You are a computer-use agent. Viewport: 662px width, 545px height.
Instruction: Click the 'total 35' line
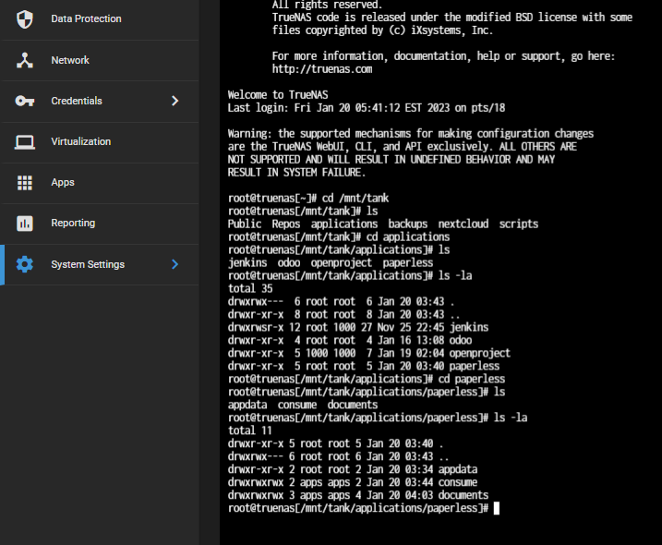[250, 288]
